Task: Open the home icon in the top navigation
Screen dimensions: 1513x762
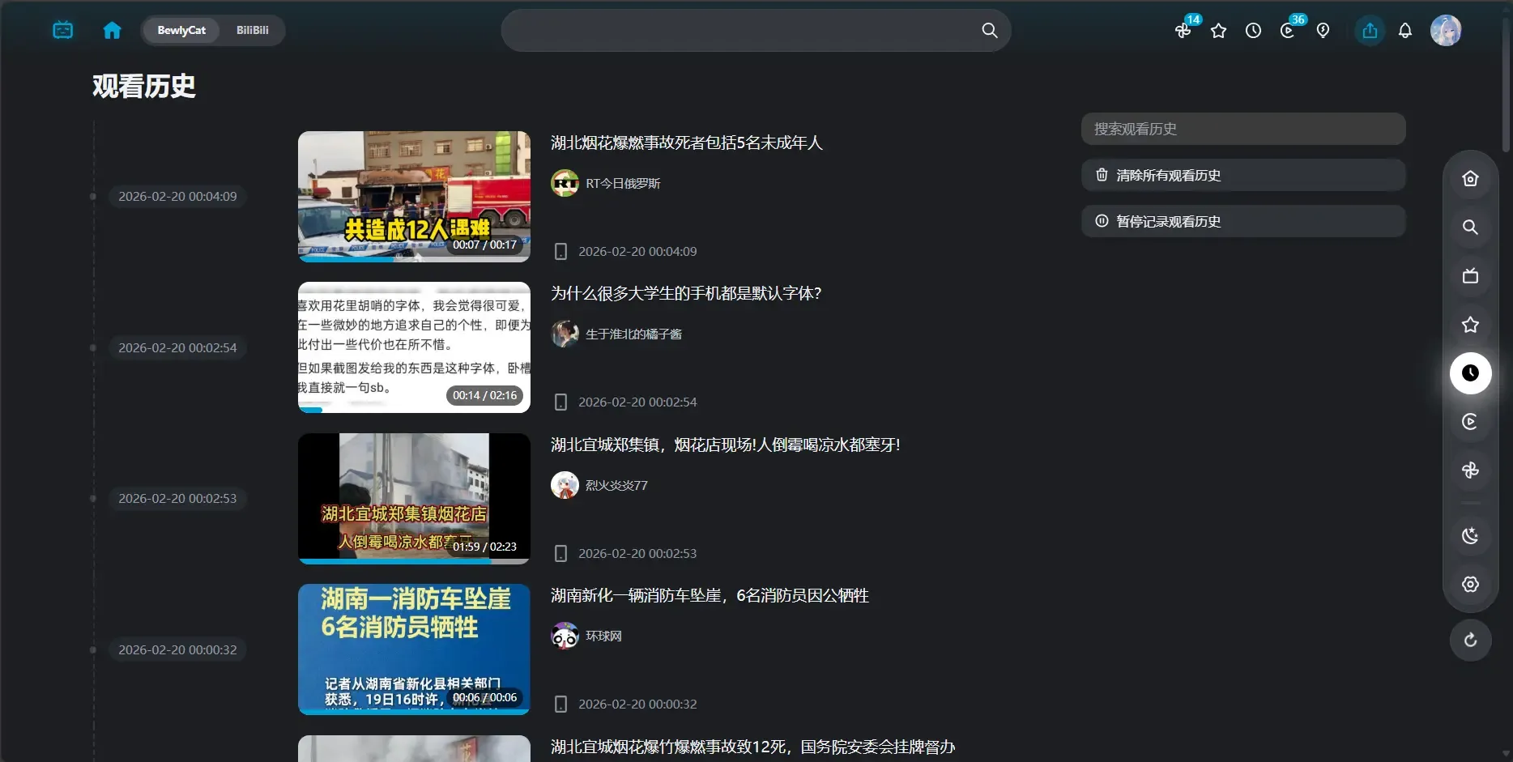Action: [x=112, y=30]
